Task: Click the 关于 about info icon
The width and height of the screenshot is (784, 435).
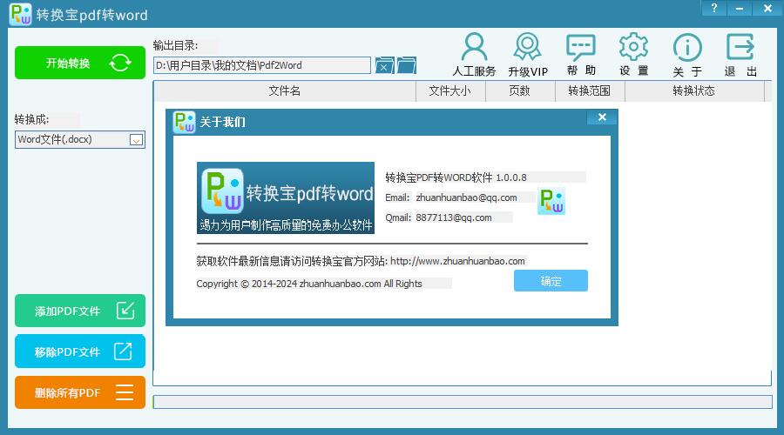Action: [687, 55]
